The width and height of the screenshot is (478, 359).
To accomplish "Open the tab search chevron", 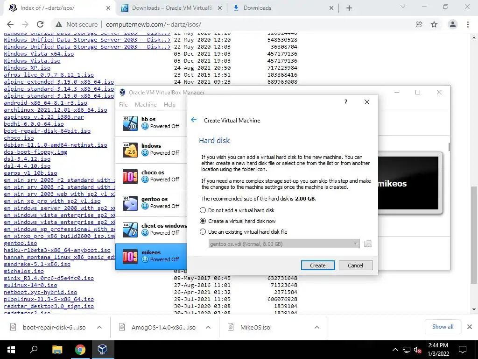I will pyautogui.click(x=403, y=7).
